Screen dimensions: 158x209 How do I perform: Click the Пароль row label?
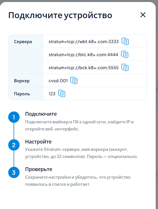coord(22,94)
